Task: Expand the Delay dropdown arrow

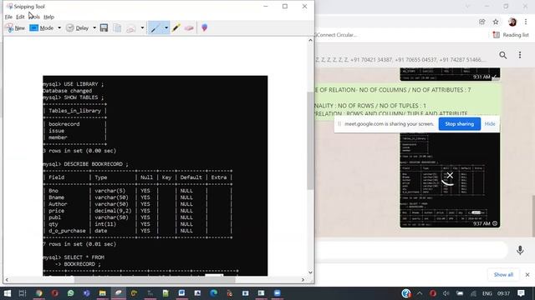Action: pos(94,27)
